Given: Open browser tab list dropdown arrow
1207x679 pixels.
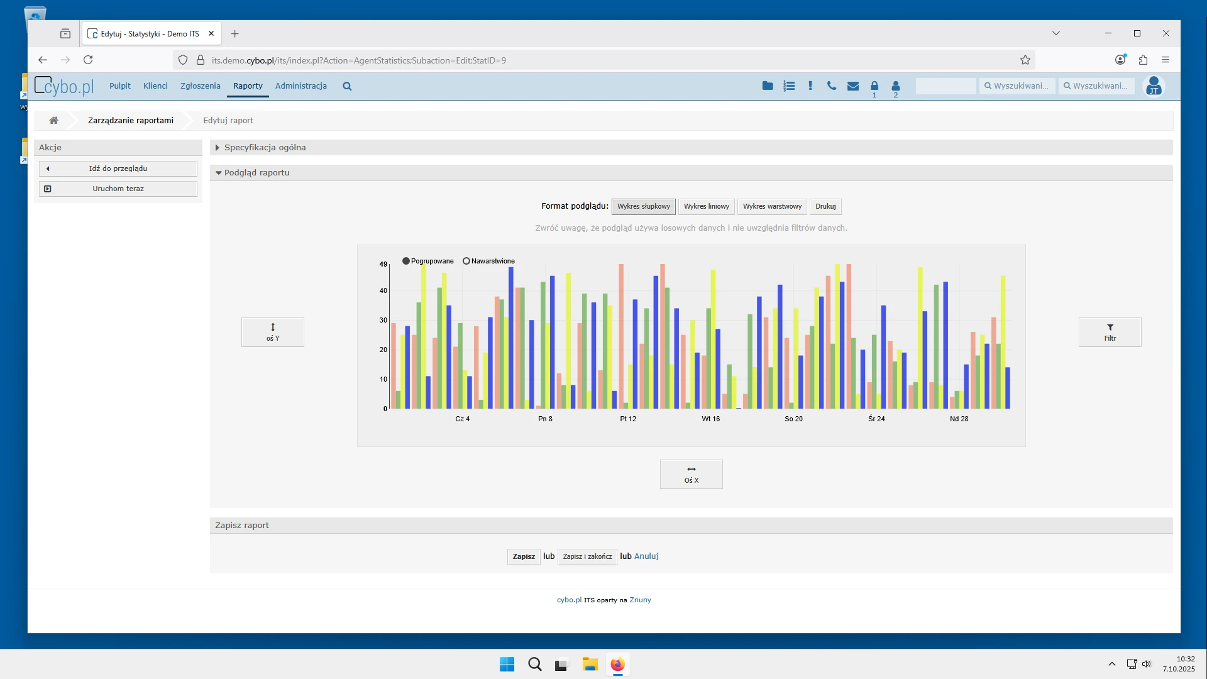Looking at the screenshot, I should click(1056, 33).
